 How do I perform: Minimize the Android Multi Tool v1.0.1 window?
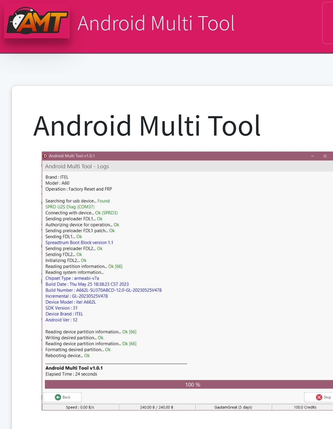coord(313,156)
